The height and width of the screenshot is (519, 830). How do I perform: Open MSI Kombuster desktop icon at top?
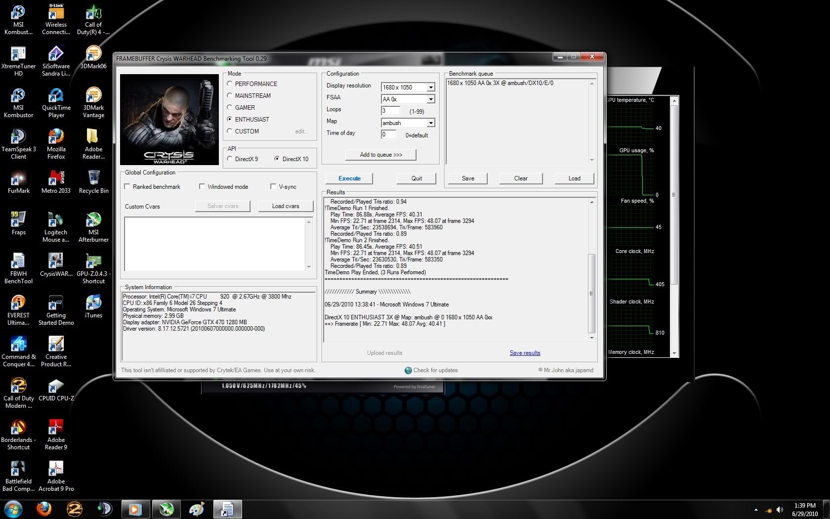(18, 20)
